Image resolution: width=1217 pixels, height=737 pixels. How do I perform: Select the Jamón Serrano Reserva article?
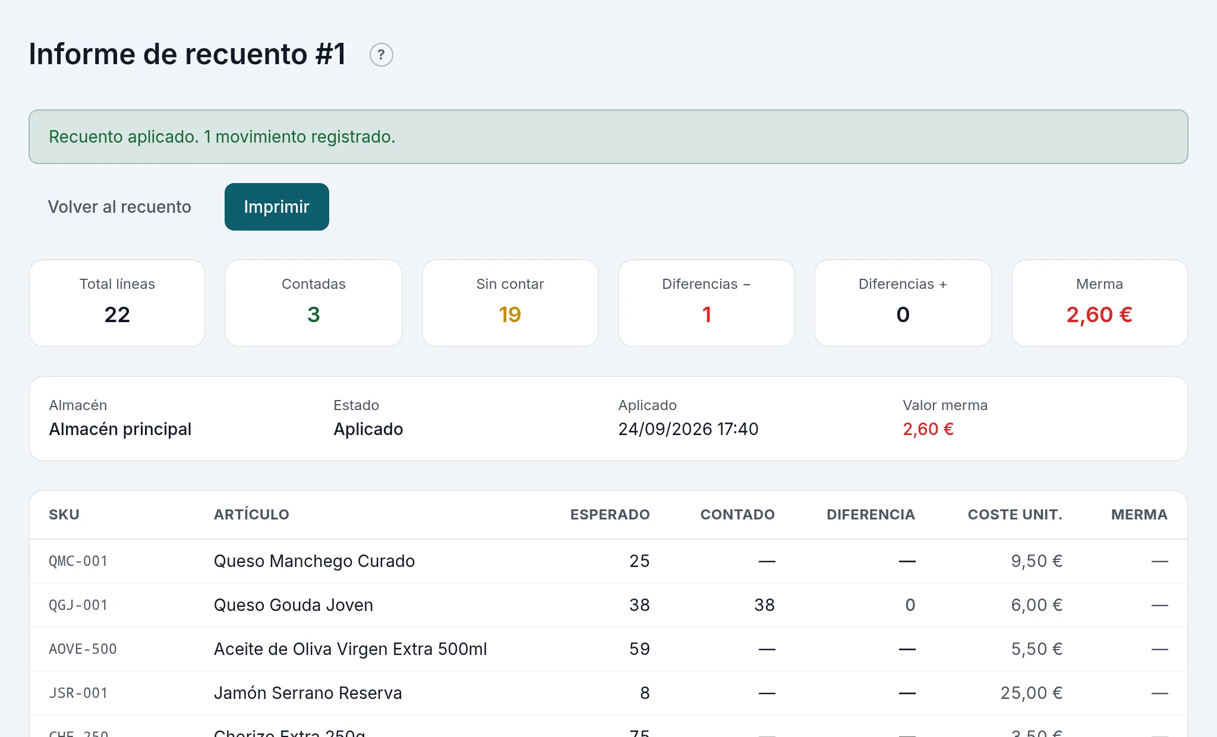pos(308,693)
